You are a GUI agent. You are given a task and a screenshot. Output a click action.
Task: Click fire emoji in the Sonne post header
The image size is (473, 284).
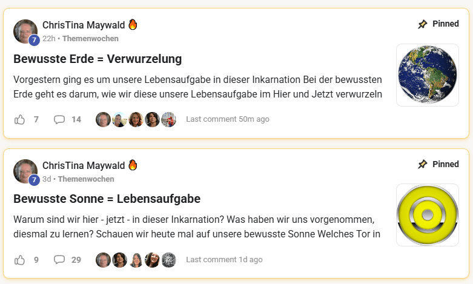pyautogui.click(x=133, y=165)
